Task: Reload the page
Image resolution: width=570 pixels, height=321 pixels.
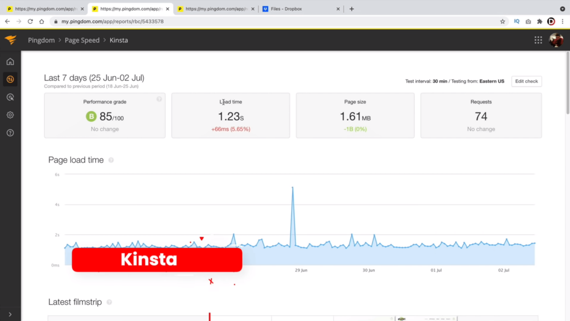Action: click(30, 22)
